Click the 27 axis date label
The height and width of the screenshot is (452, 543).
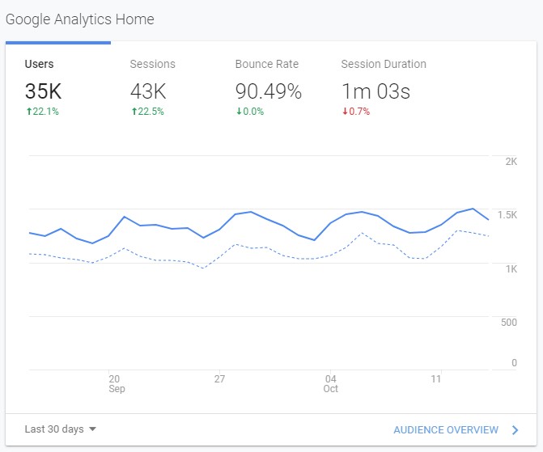(x=219, y=379)
